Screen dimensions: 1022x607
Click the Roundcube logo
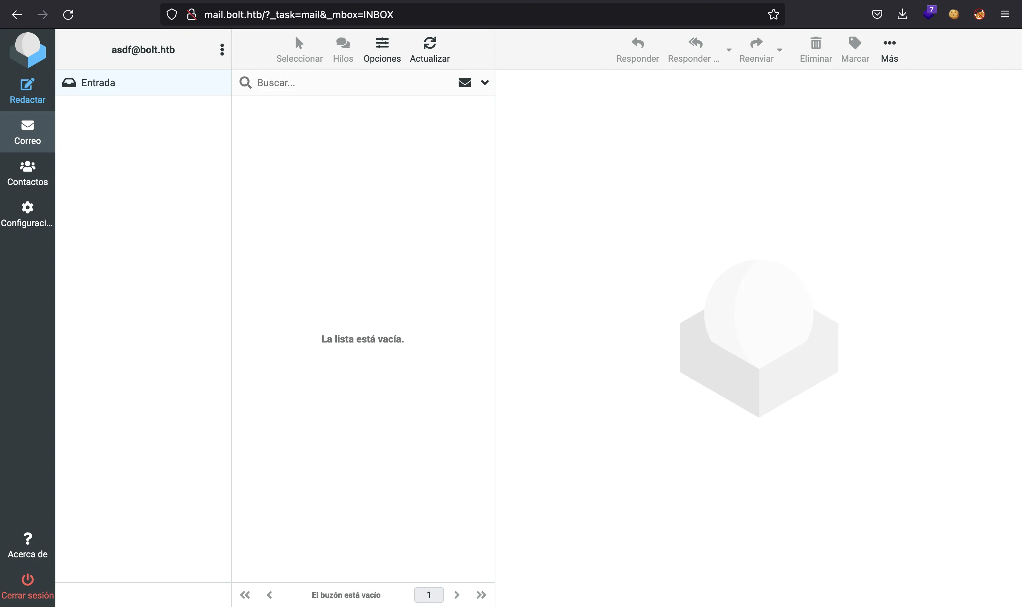[27, 50]
